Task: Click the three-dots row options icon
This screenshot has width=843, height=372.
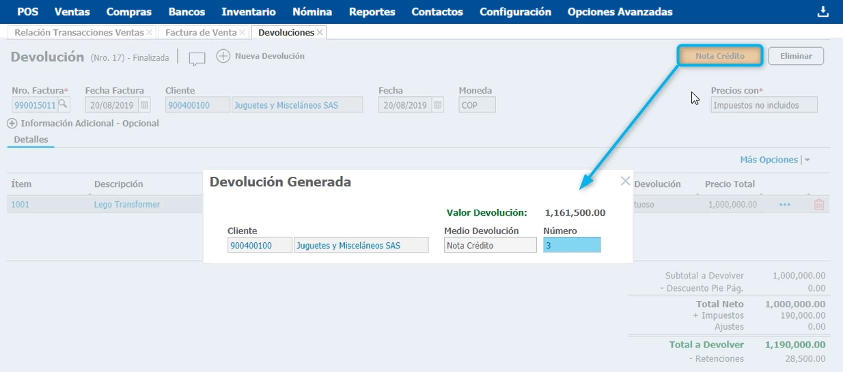Action: (785, 205)
